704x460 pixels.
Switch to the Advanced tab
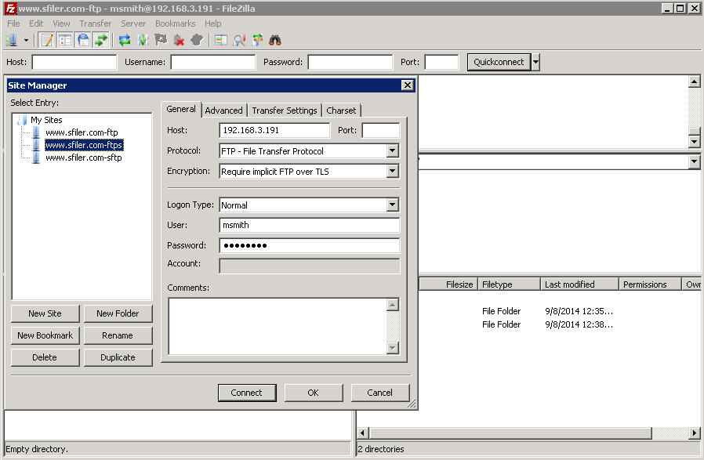[223, 110]
